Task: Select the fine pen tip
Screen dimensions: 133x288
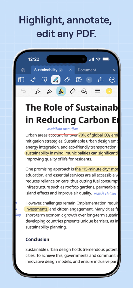Action: click(38, 91)
